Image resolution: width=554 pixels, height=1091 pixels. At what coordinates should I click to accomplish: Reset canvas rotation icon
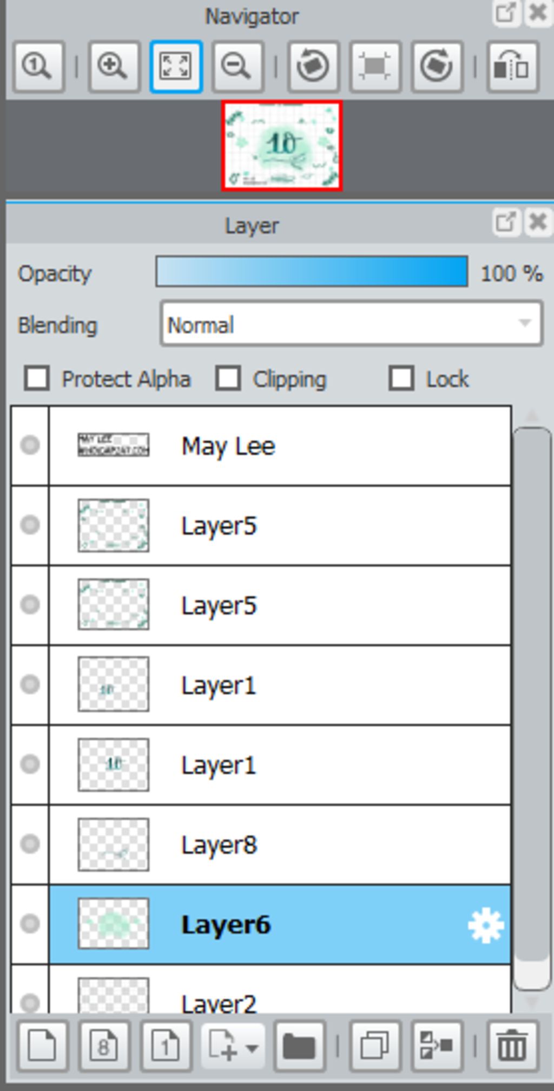pyautogui.click(x=375, y=67)
